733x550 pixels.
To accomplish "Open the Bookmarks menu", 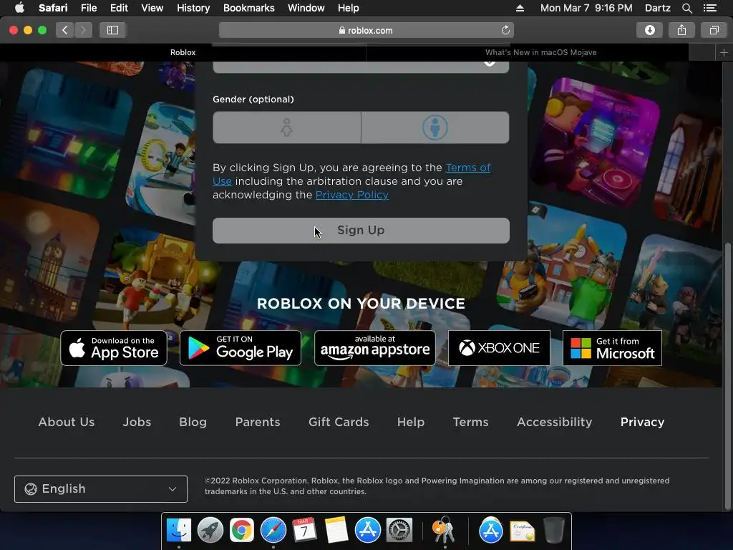I will (248, 8).
